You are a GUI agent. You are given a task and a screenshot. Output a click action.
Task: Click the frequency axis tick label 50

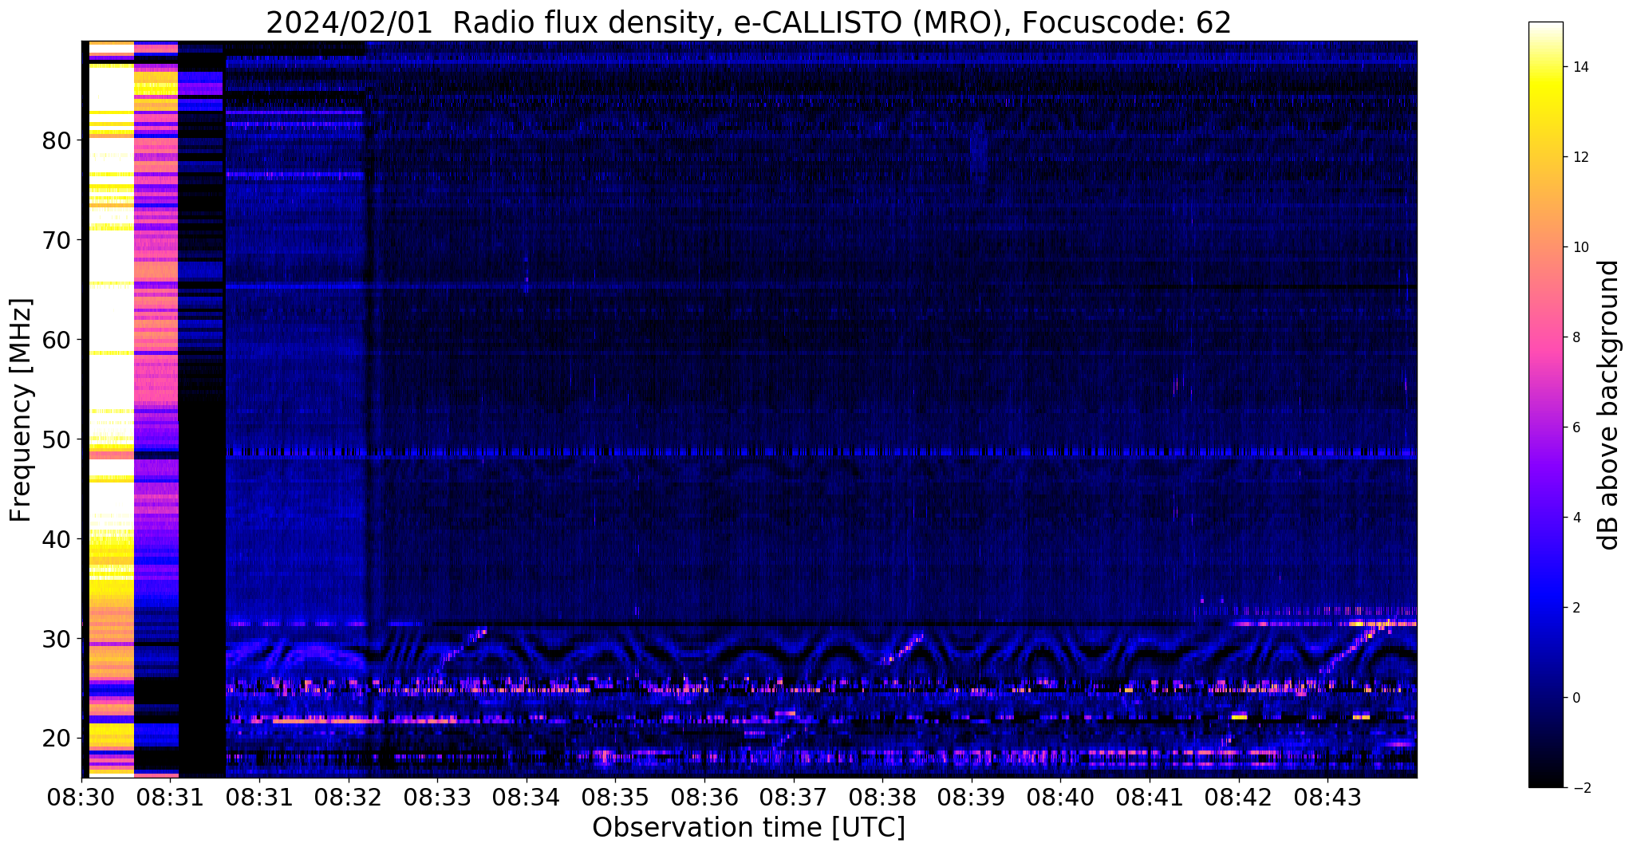point(57,439)
